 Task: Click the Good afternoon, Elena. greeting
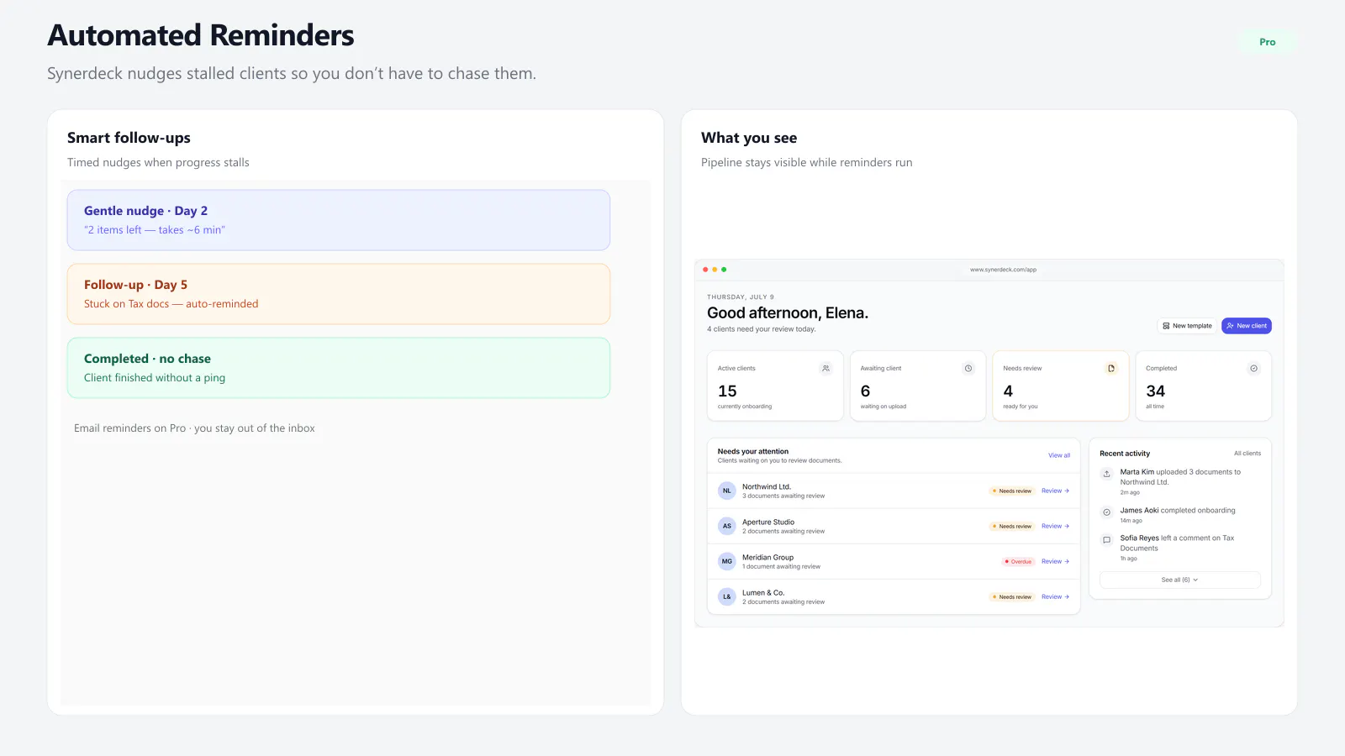(788, 312)
